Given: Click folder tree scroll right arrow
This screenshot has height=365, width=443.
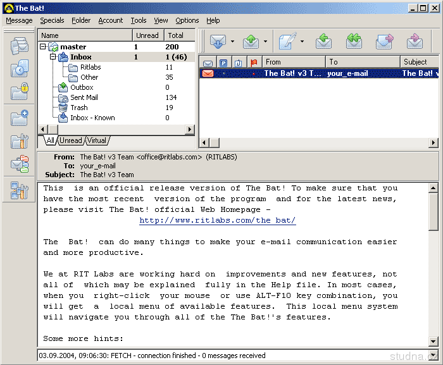Looking at the screenshot, I should 190,130.
